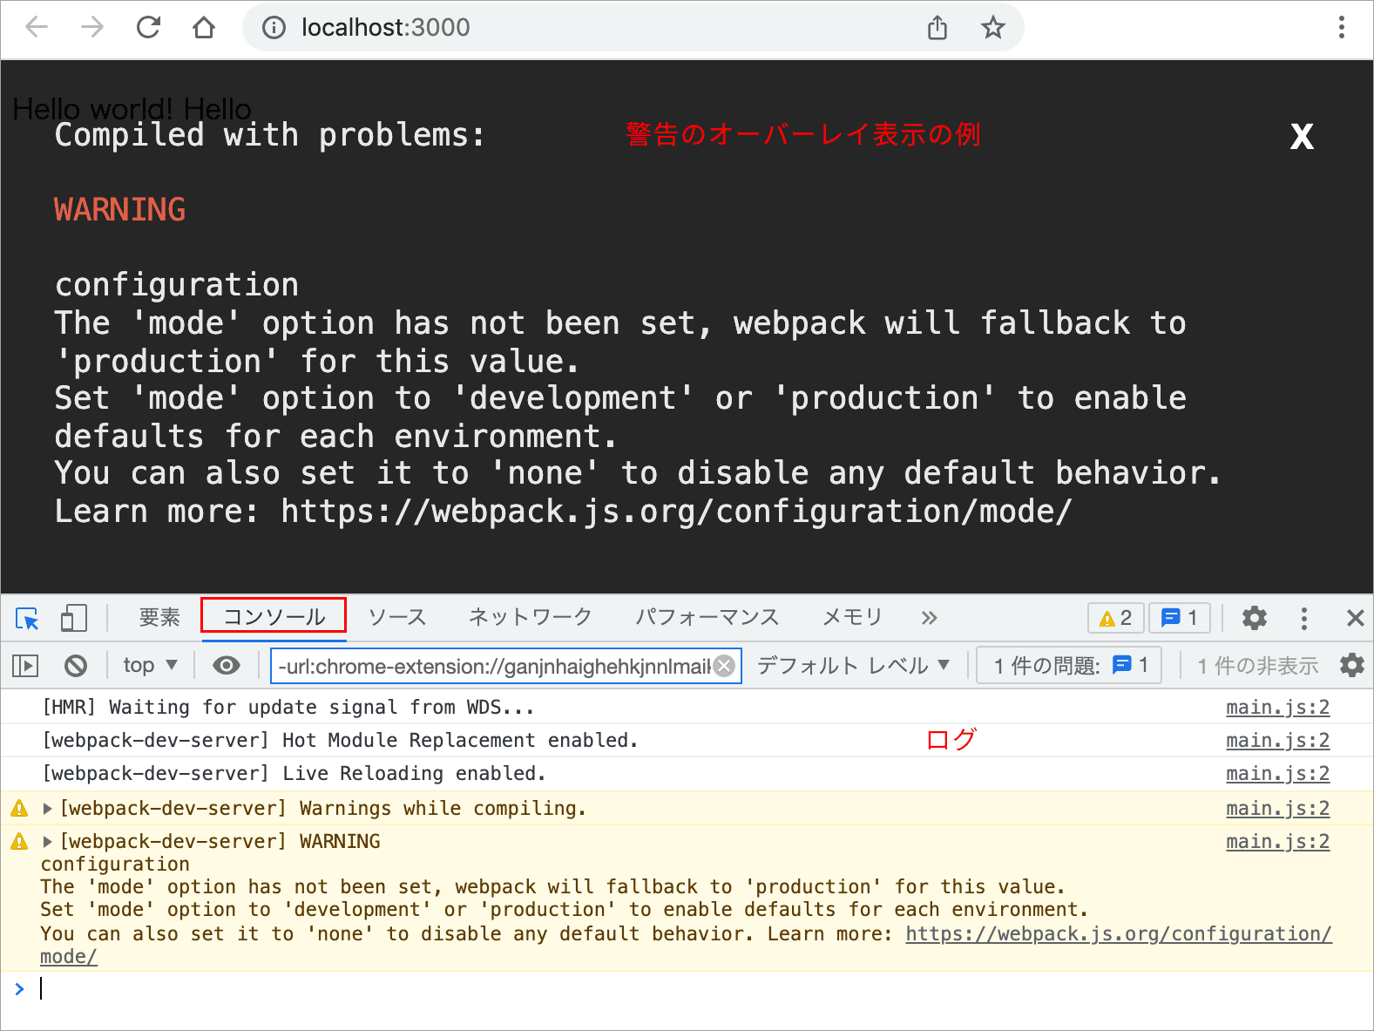Create a live expression with eye icon
Screen dimensions: 1374x1031
(x=227, y=666)
